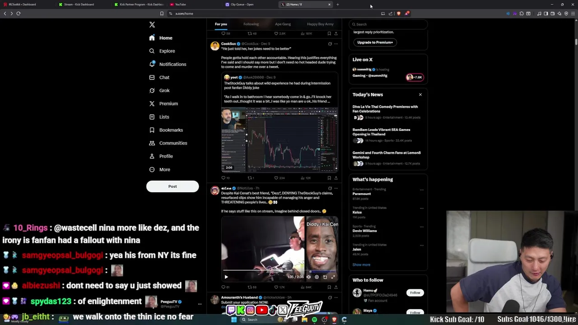This screenshot has width=578, height=325.
Task: Open more options on CookSux post
Action: pos(336,44)
